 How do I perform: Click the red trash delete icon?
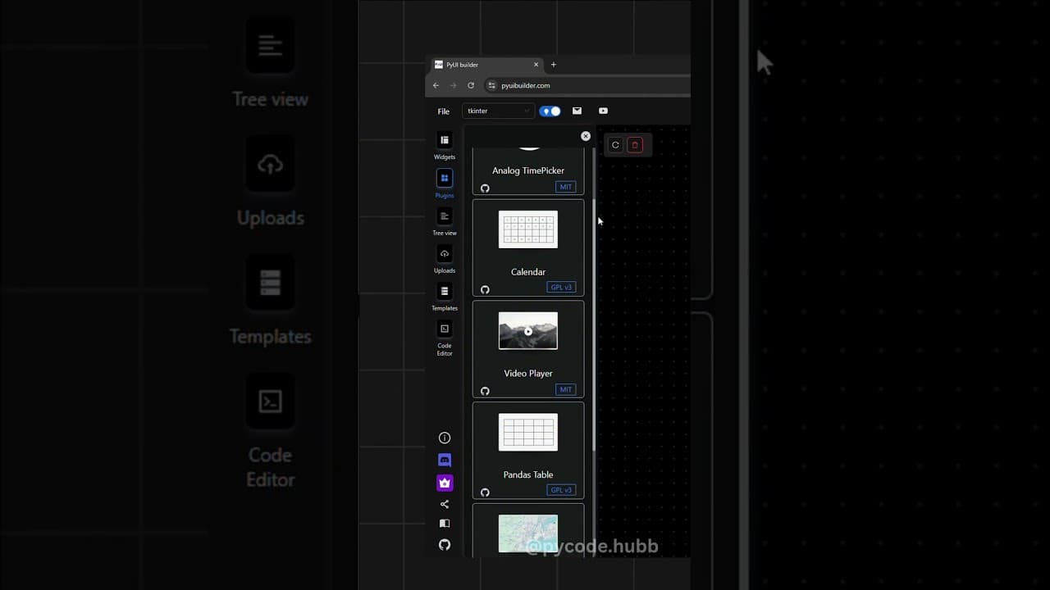[x=635, y=145]
